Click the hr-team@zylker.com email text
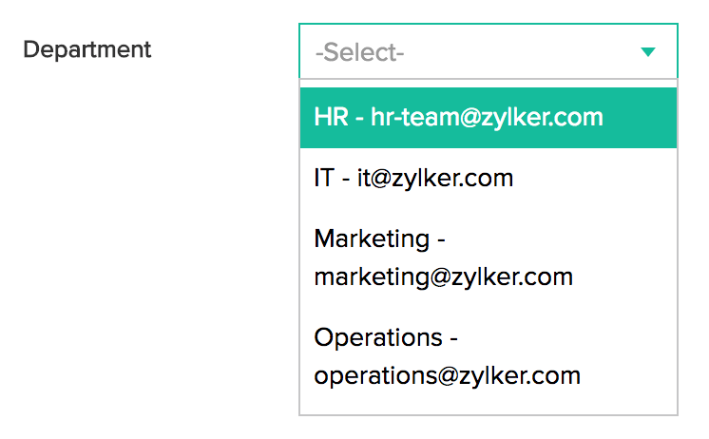The height and width of the screenshot is (439, 709). (x=487, y=117)
